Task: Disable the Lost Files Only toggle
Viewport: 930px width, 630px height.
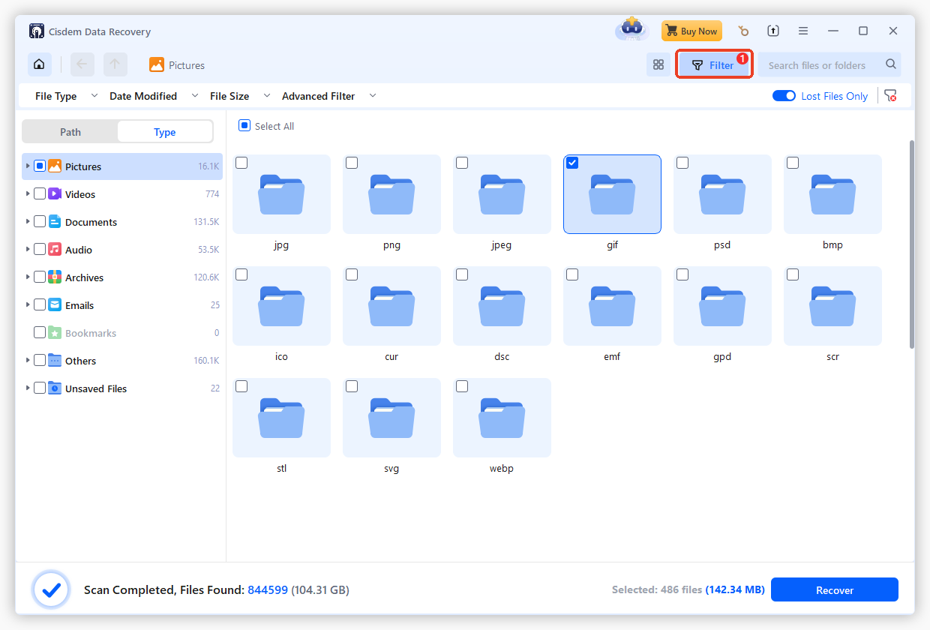Action: coord(784,95)
